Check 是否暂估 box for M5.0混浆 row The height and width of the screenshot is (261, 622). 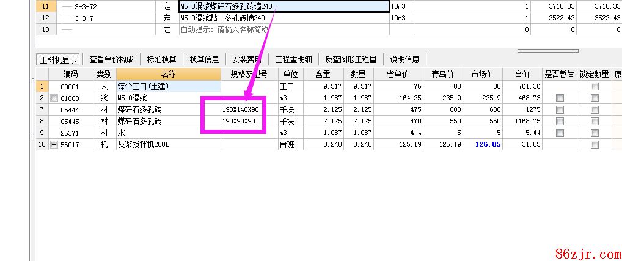pos(560,98)
